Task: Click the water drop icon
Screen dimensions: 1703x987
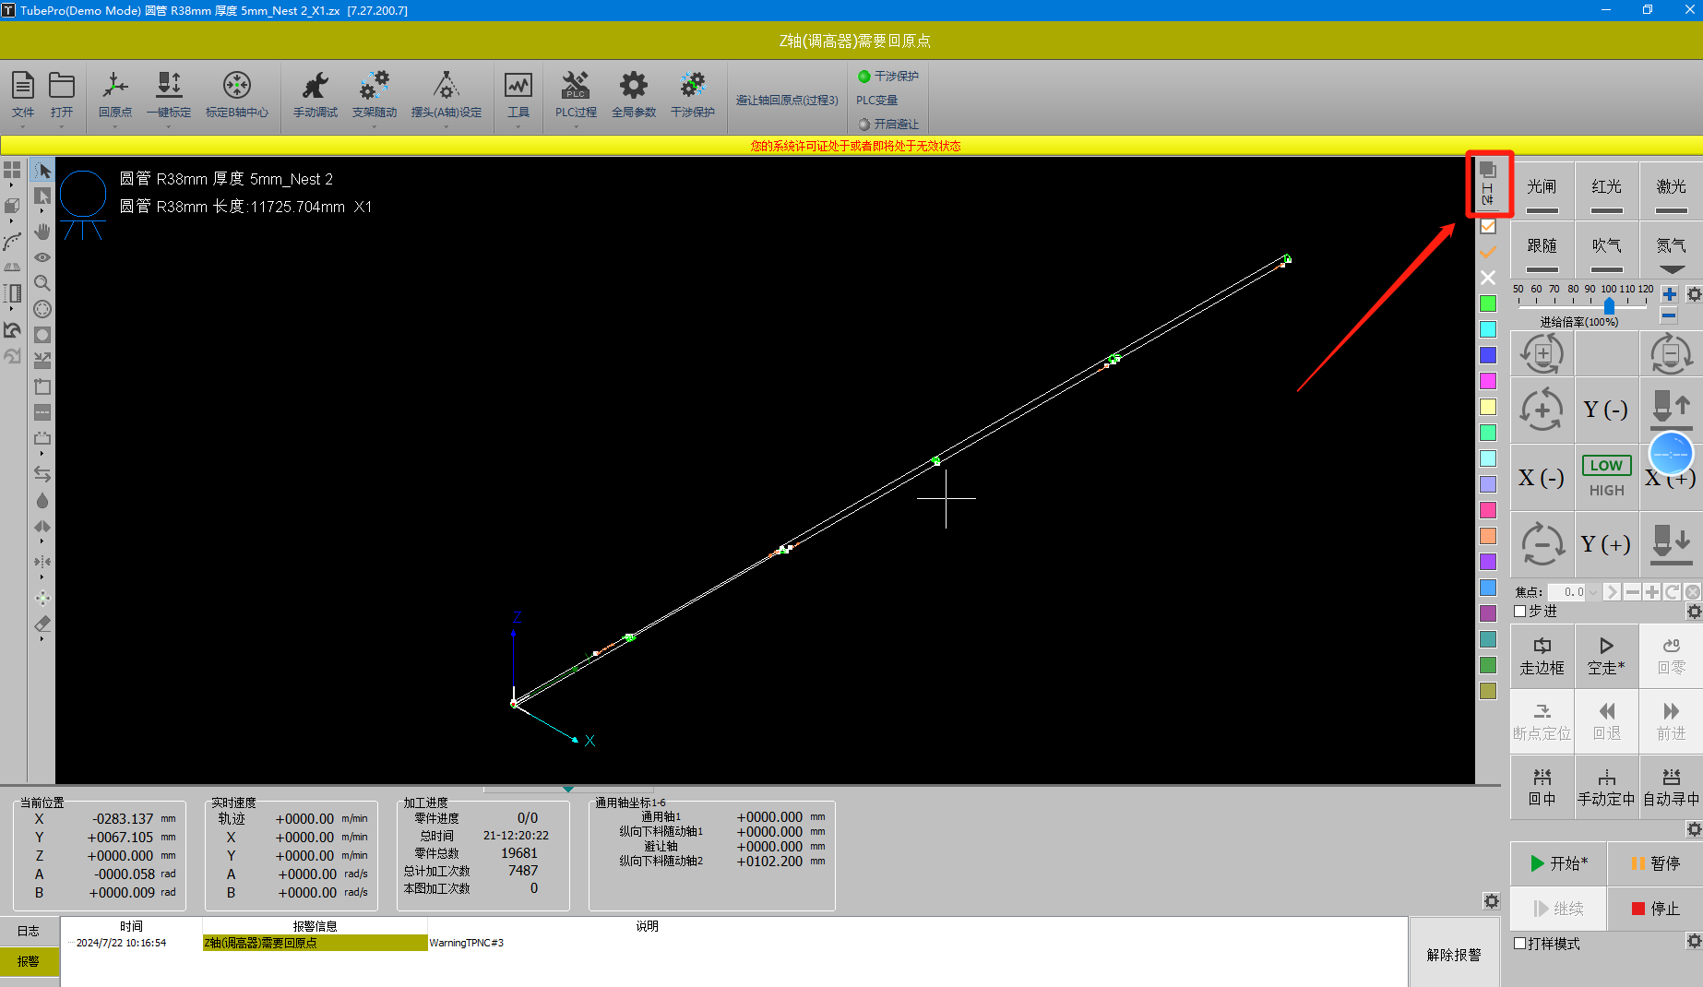Action: click(x=42, y=501)
